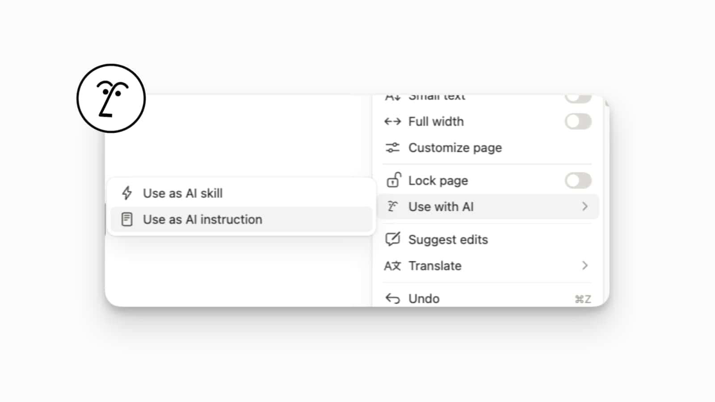Open the Translate submenu chevron
Screen dimensions: 715x402
(x=585, y=265)
